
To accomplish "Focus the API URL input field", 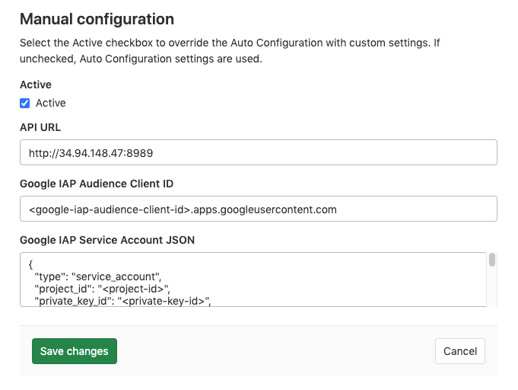I will coord(259,152).
